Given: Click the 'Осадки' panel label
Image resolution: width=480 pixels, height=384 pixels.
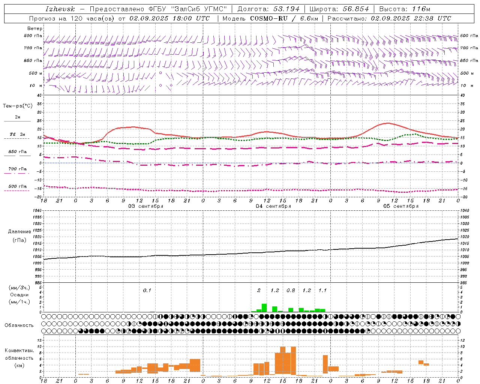Looking at the screenshot, I should (x=19, y=295).
